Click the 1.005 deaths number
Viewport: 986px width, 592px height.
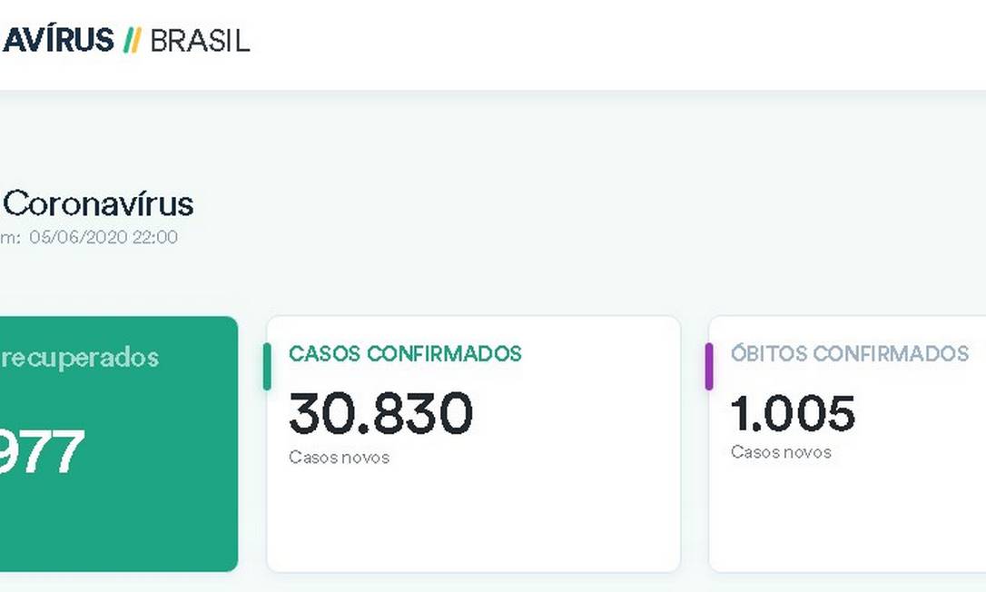click(794, 413)
